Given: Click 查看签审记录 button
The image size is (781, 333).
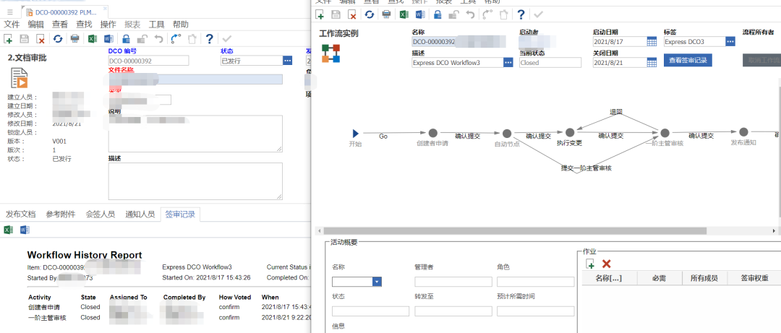Looking at the screenshot, I should point(688,60).
